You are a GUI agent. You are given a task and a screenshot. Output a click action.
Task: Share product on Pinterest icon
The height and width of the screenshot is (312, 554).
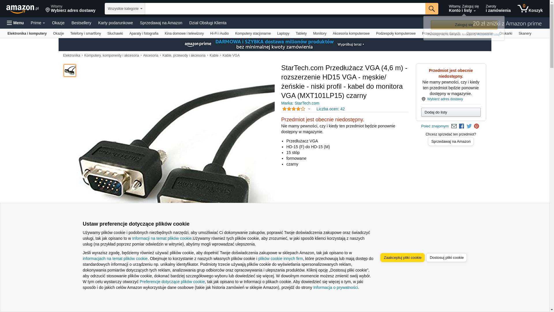[x=477, y=126]
